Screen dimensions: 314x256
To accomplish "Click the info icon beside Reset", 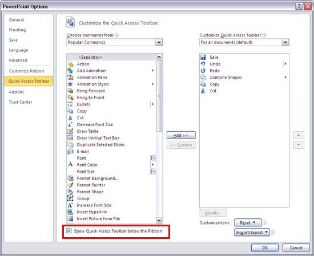I will point(264,222).
